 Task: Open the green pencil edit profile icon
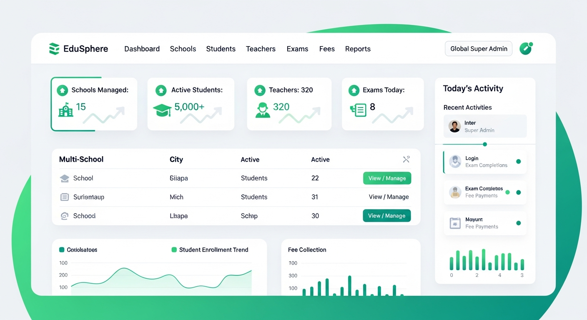(x=526, y=48)
